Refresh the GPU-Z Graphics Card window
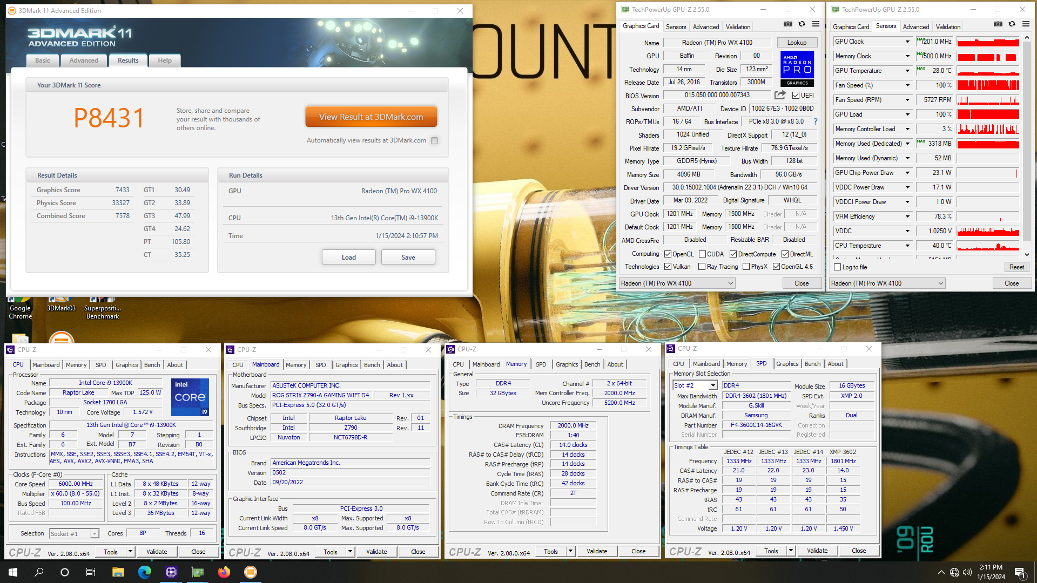Screen dimensions: 1037x583 pyautogui.click(x=802, y=24)
